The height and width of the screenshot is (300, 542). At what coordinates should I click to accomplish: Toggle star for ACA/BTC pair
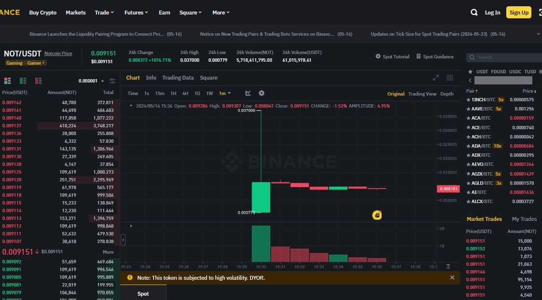pyautogui.click(x=468, y=118)
